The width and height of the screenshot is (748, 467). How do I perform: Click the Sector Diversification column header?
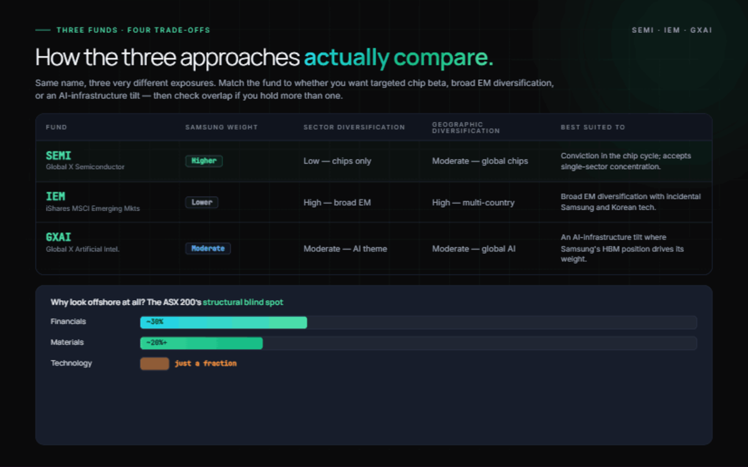[354, 127]
